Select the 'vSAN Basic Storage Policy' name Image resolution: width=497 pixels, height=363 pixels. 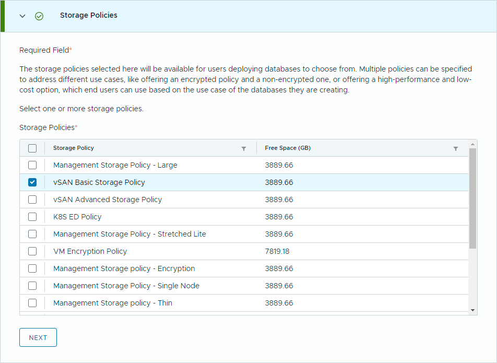pos(99,182)
